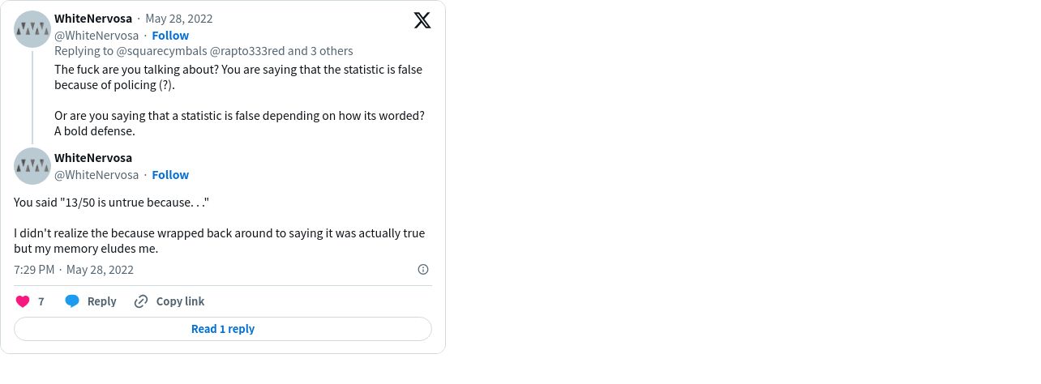
Task: Click the Copy link text
Action: tap(180, 301)
